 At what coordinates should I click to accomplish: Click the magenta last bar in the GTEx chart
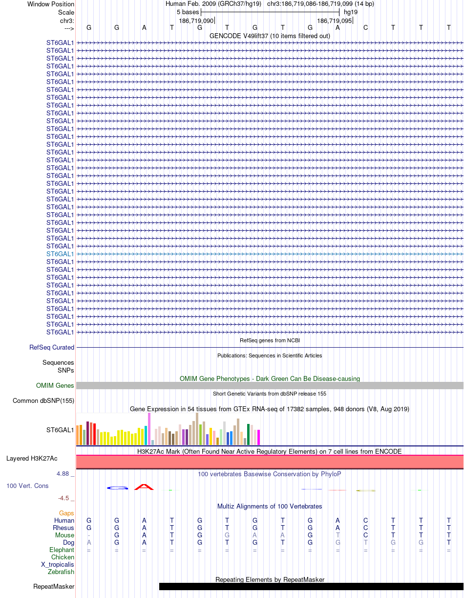(259, 438)
